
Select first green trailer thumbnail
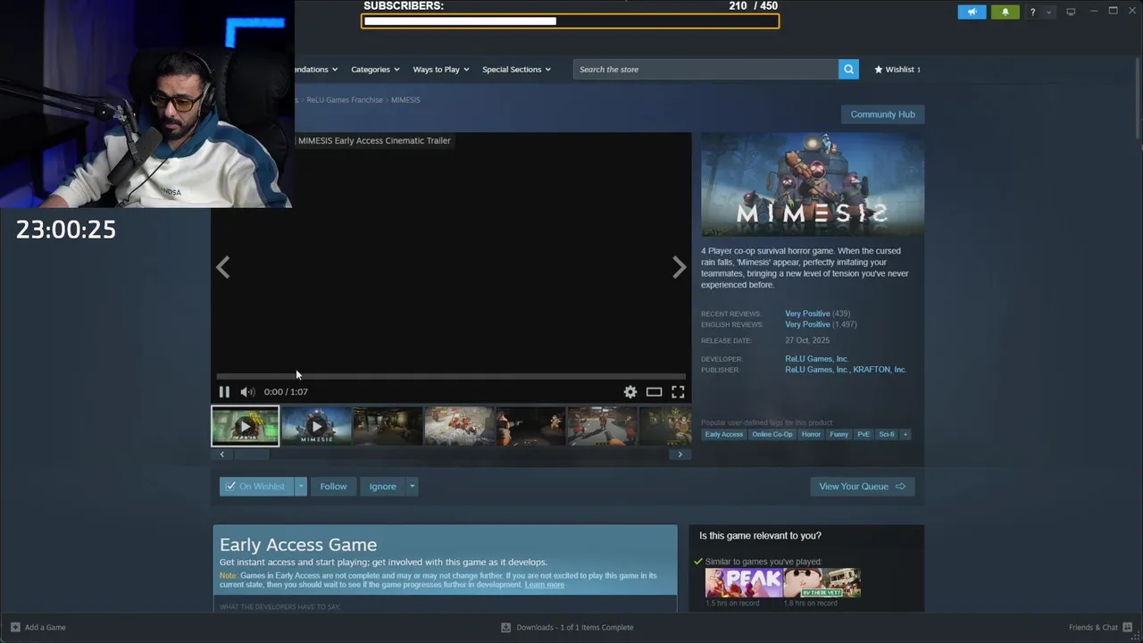(245, 426)
